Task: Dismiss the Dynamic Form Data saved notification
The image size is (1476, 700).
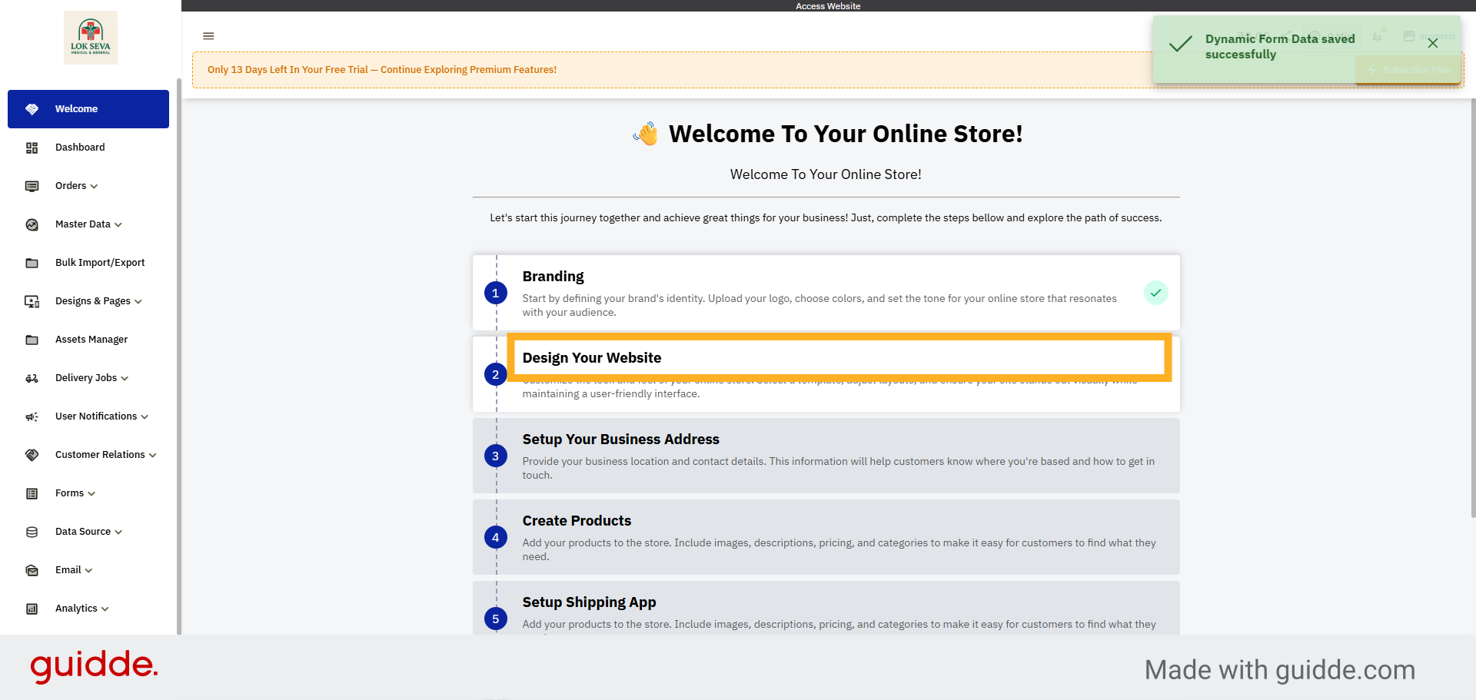Action: 1433,43
